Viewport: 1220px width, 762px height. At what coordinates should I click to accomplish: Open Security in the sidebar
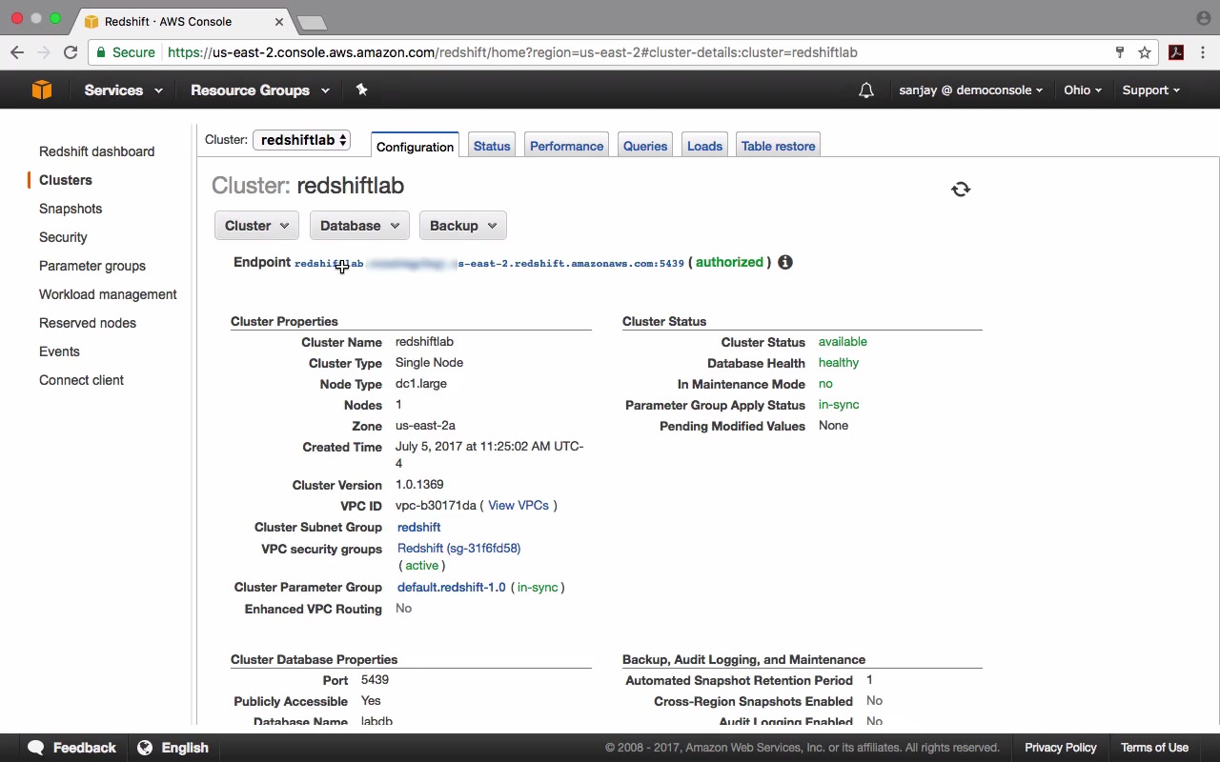point(63,237)
